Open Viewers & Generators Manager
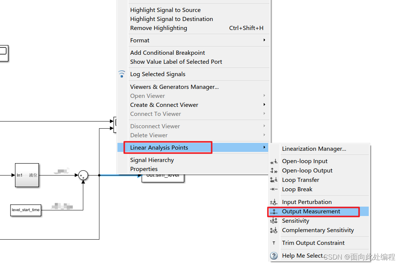 click(x=174, y=87)
